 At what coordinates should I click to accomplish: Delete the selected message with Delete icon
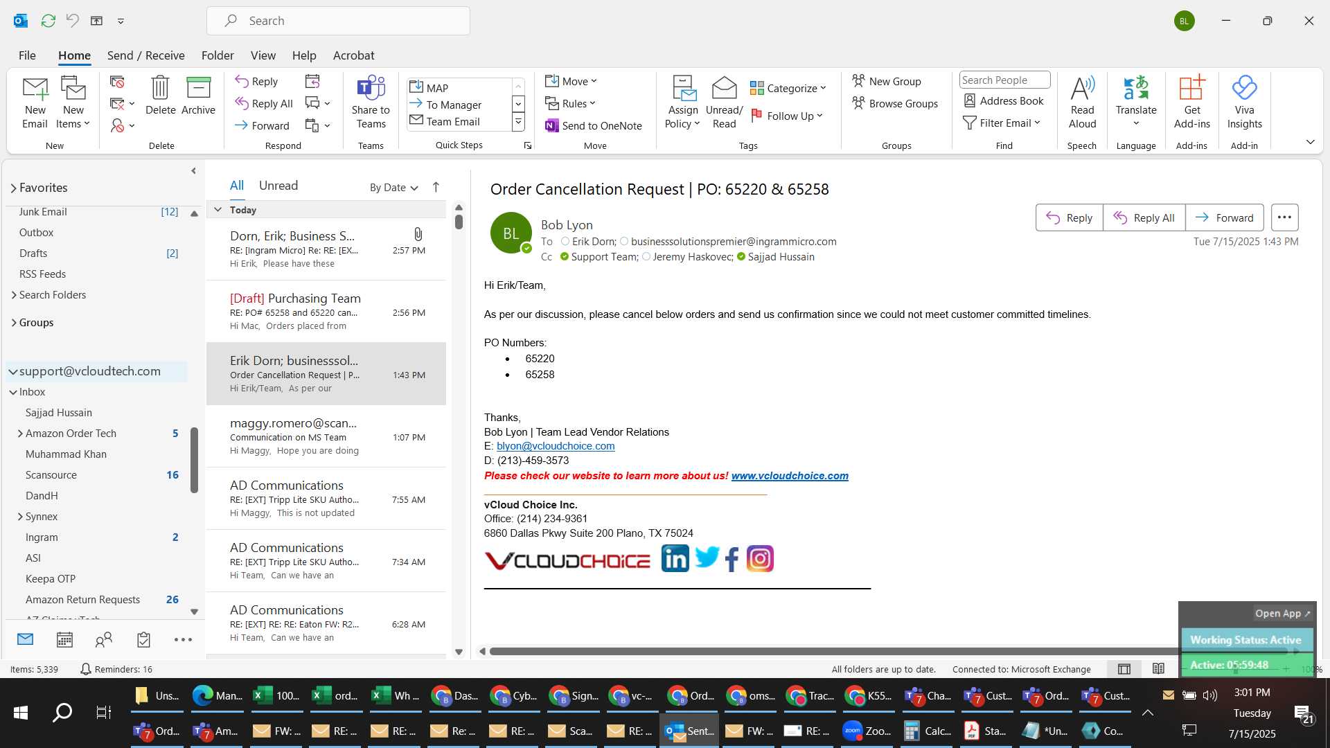[160, 96]
